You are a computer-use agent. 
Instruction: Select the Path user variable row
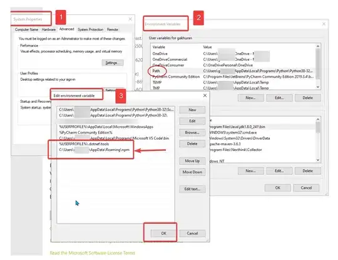[233, 71]
